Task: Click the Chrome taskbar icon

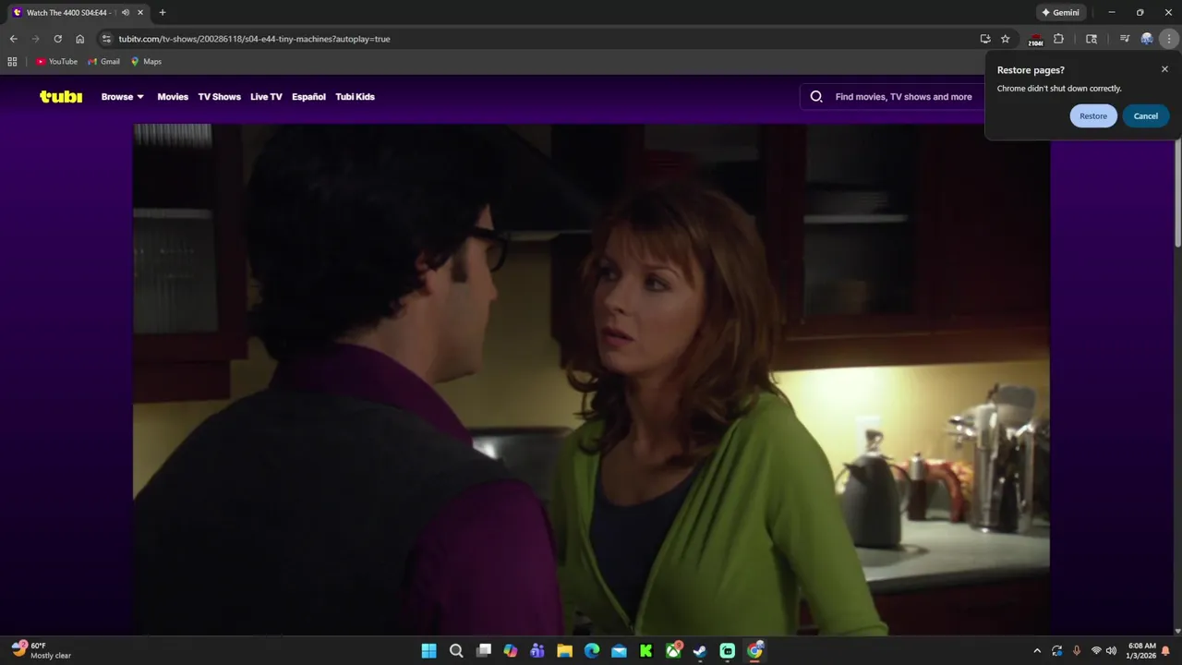Action: pos(755,651)
